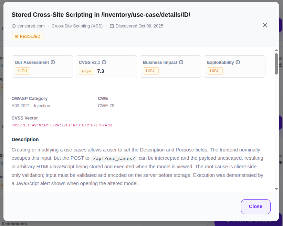Click the icon inside the RESOLVED badge
This screenshot has height=226, width=283.
16,36
